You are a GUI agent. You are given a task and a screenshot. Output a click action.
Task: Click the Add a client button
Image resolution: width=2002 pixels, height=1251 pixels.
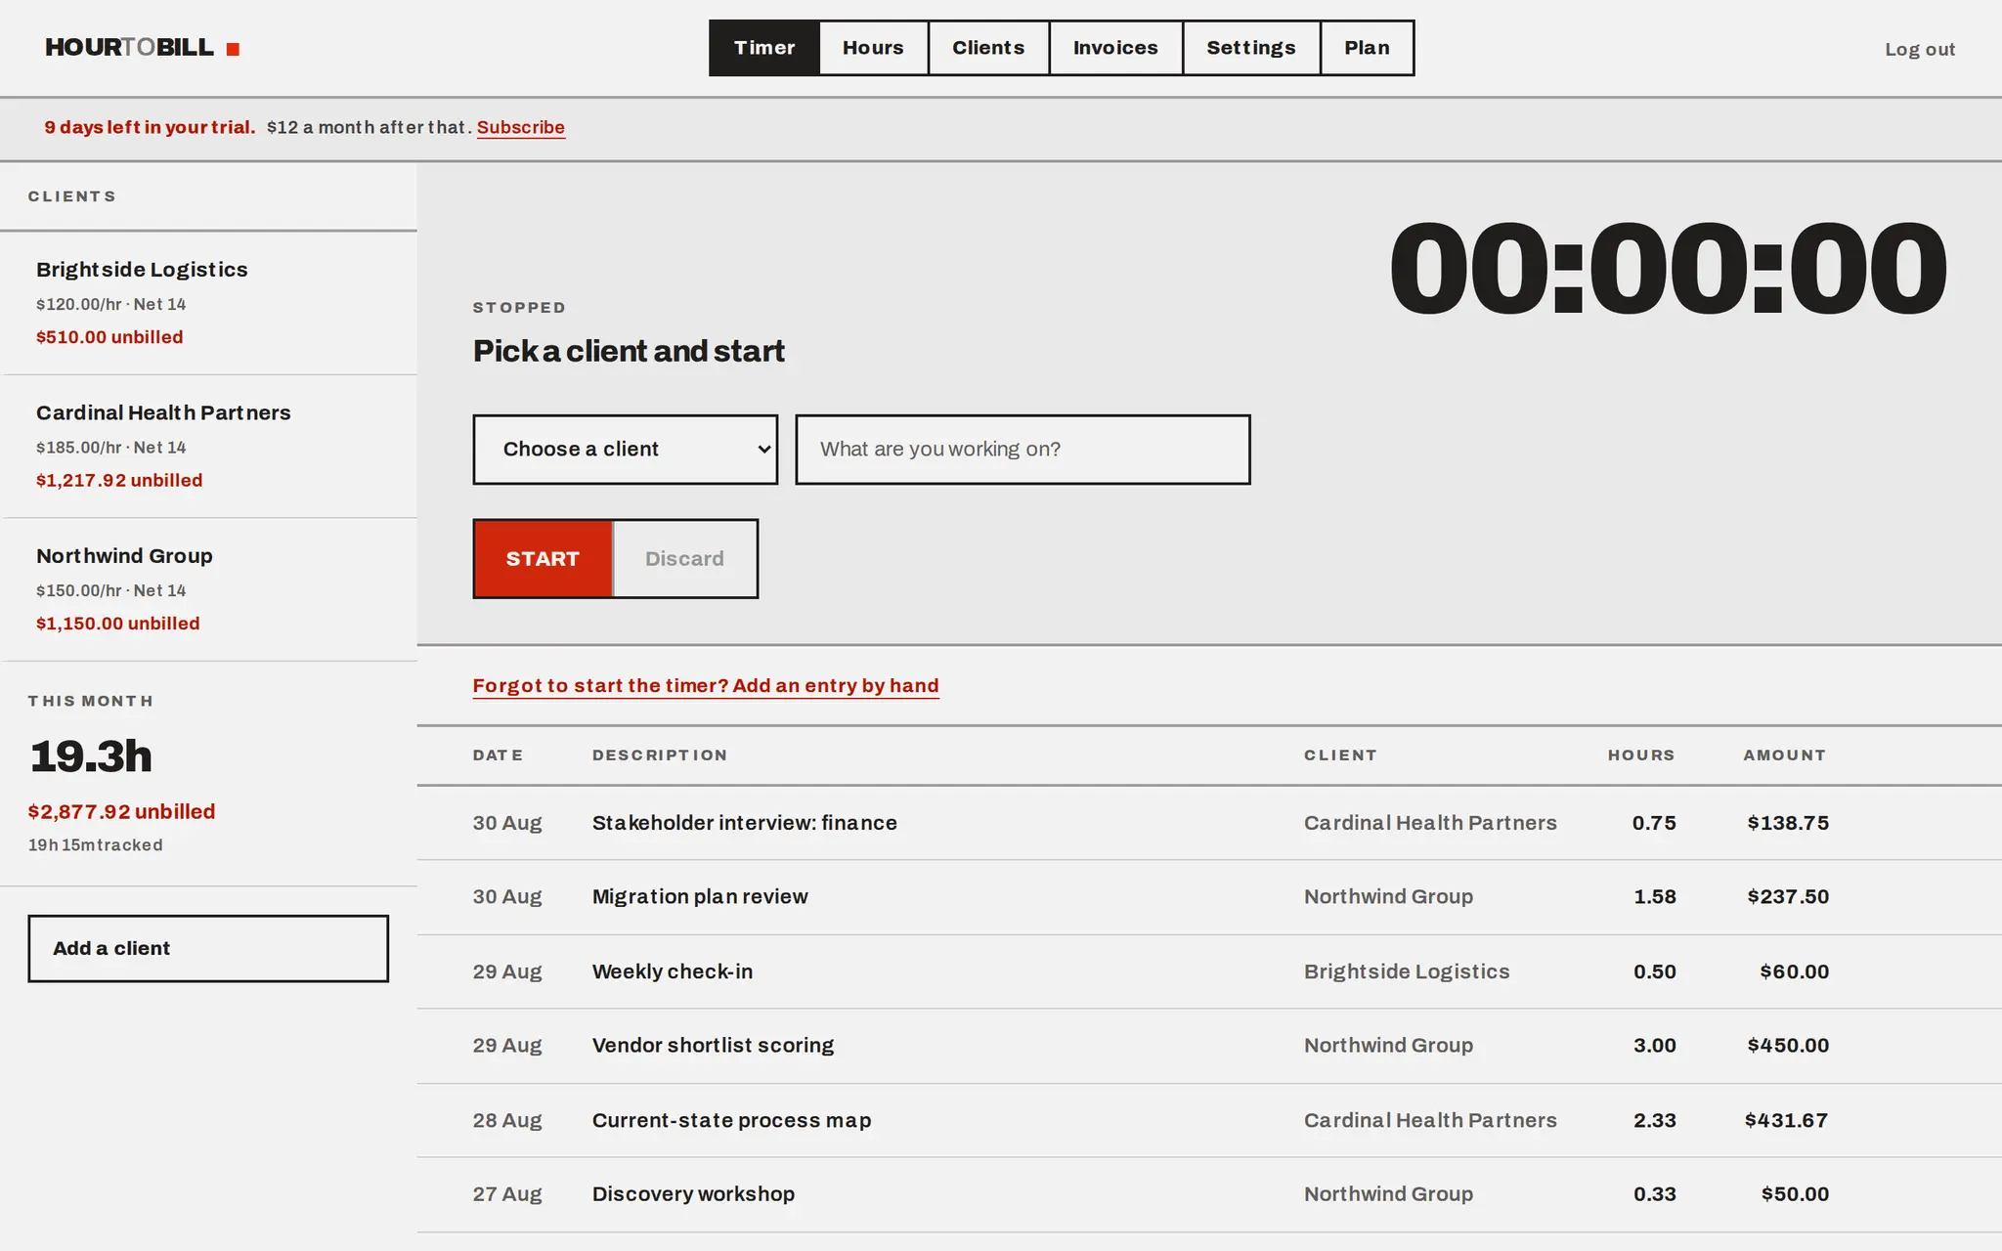coord(208,948)
